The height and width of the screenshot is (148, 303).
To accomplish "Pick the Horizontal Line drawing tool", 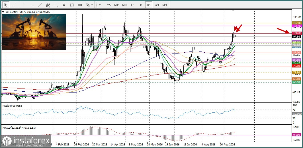I will (32, 5).
